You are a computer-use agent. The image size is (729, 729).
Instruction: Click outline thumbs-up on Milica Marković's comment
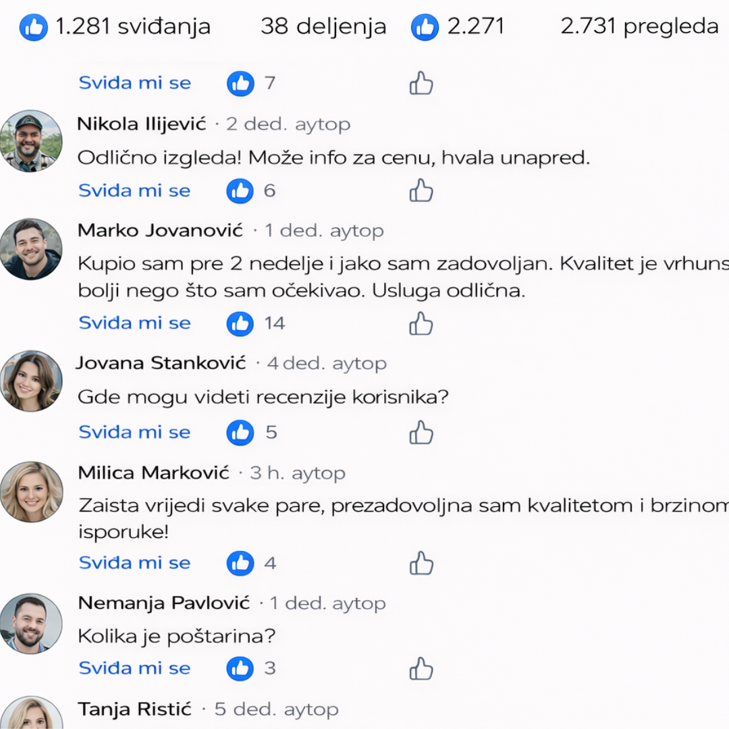click(x=421, y=564)
